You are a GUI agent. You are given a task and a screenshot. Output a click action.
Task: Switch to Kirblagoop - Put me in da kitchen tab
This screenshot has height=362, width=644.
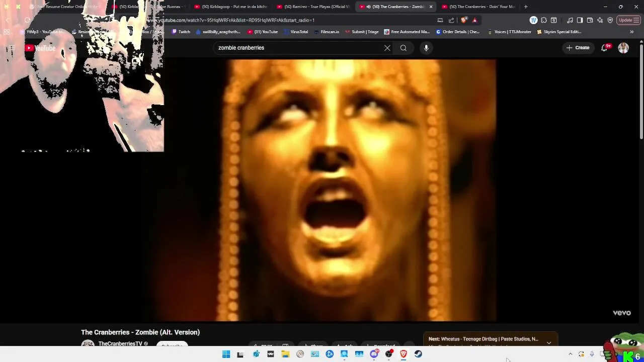click(x=231, y=7)
